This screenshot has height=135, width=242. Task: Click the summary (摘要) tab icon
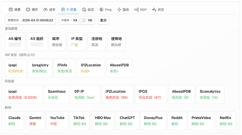click(11, 10)
